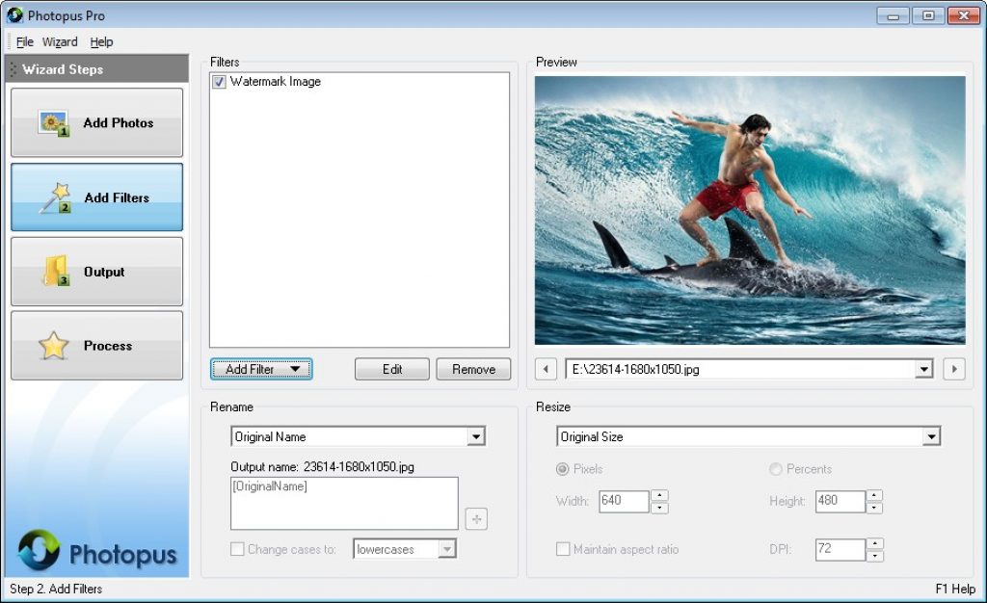Expand the Original Size resize dropdown
The height and width of the screenshot is (603, 987).
click(930, 437)
